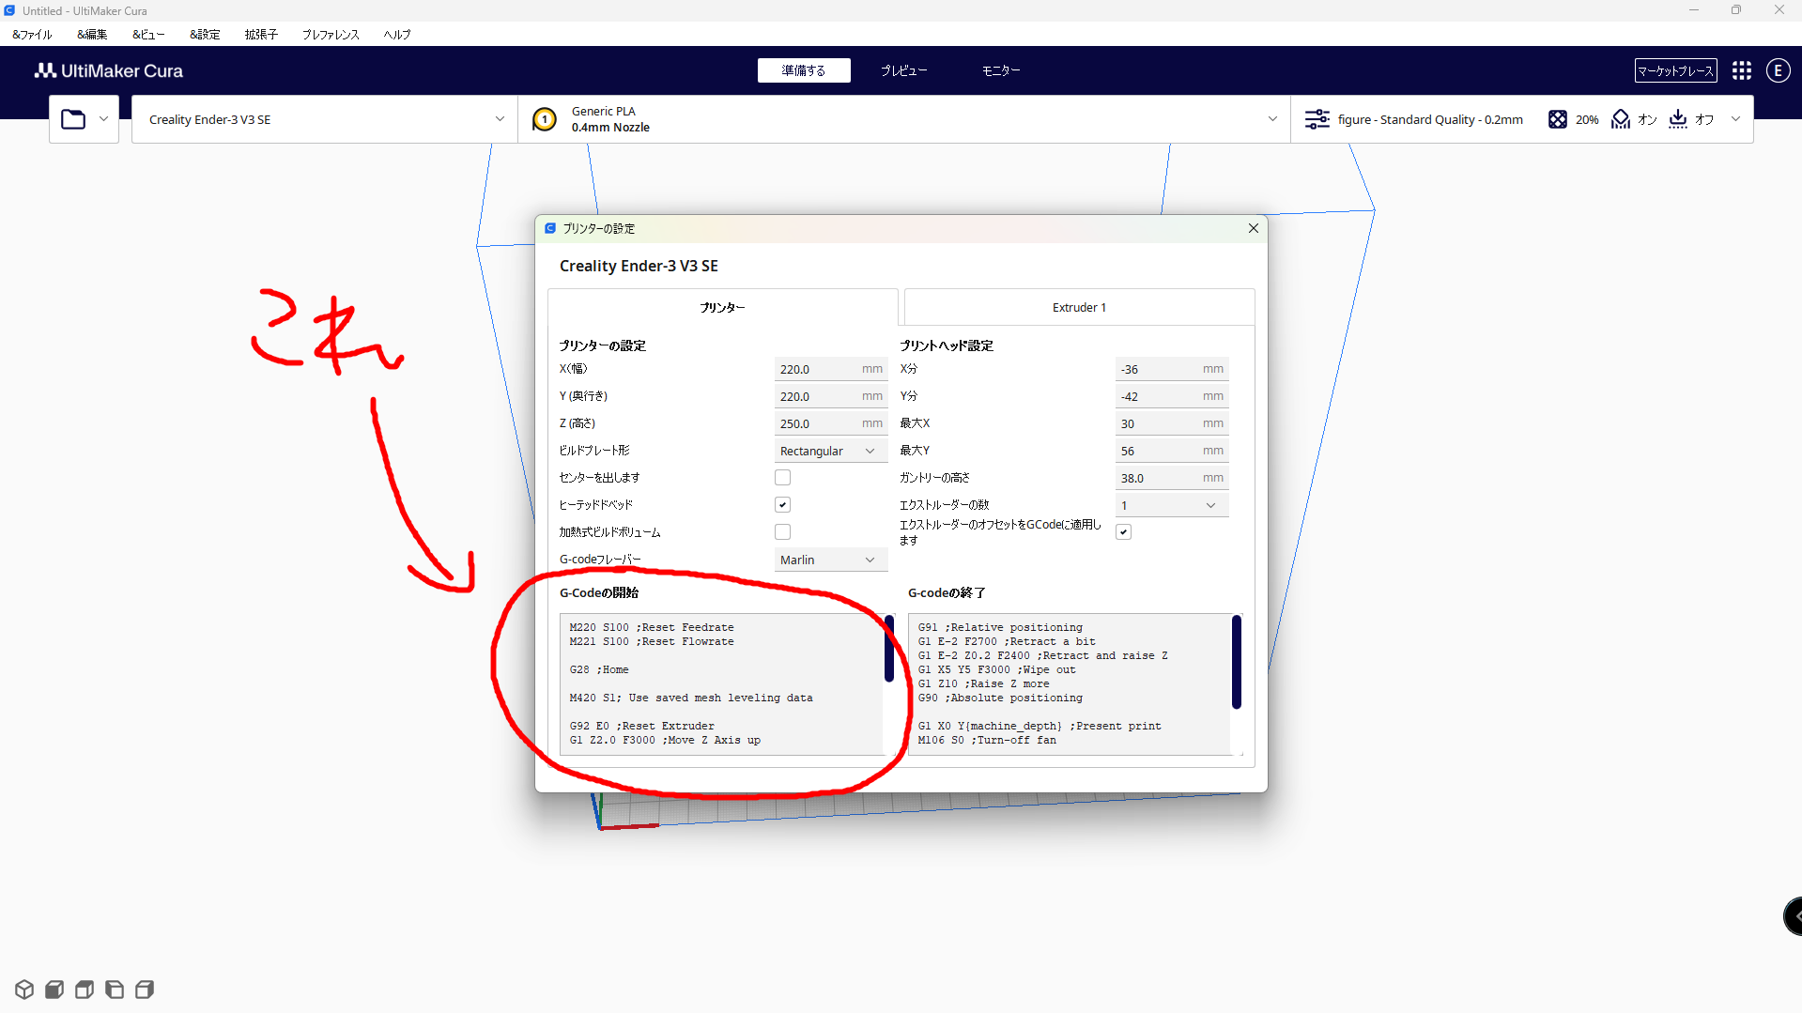Screen dimensions: 1802x1013
Task: Open the ビュー menu
Action: pos(148,35)
